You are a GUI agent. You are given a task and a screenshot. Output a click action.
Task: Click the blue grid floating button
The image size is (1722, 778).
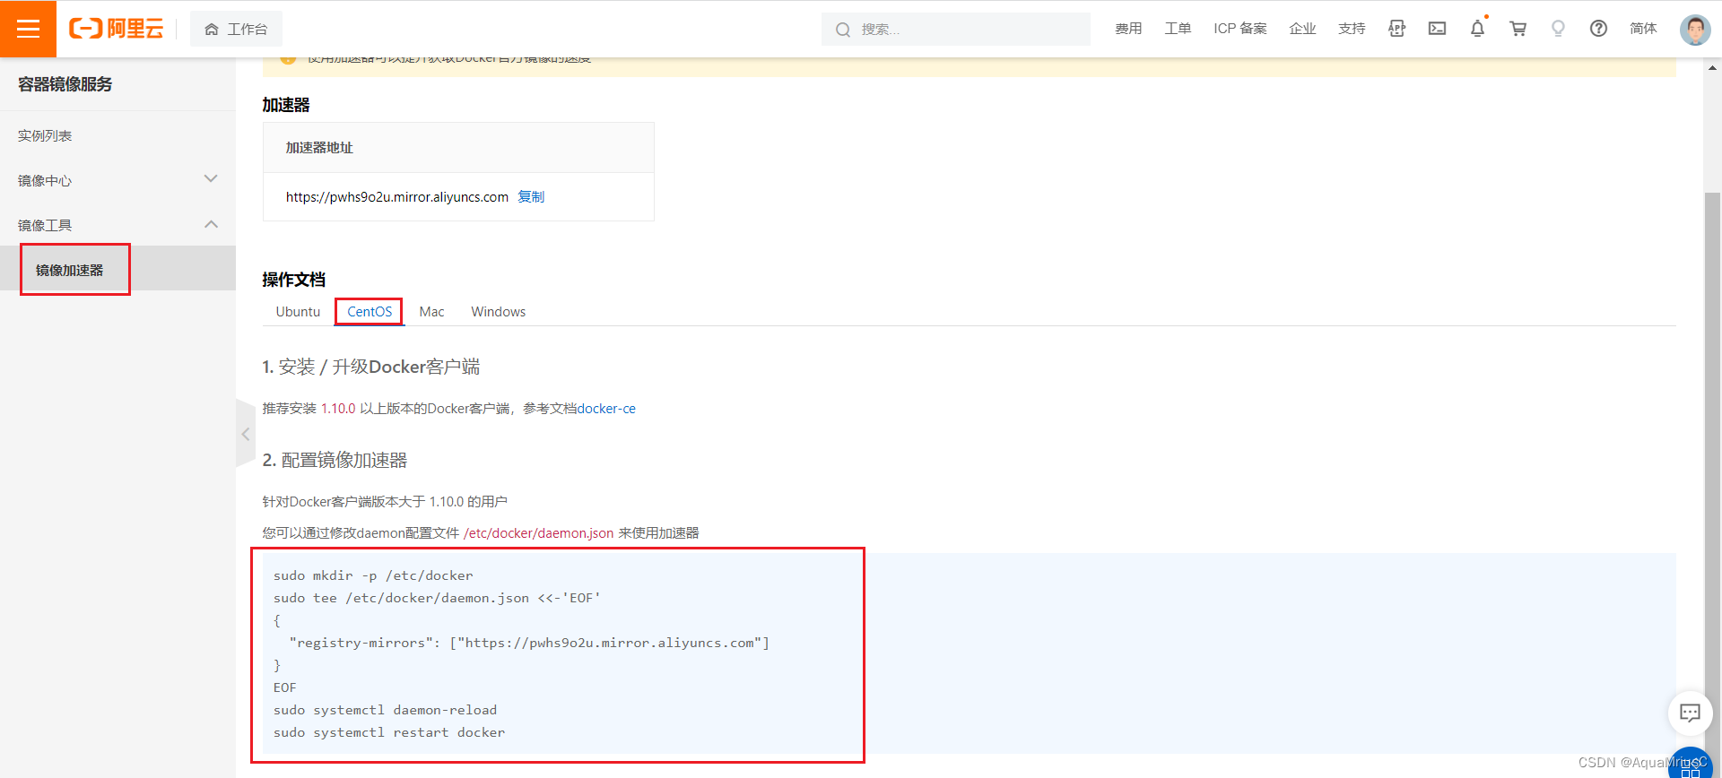tap(1691, 766)
